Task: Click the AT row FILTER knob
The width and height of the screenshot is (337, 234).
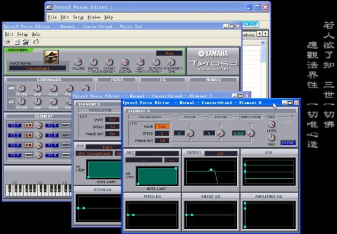Action: pos(21,102)
